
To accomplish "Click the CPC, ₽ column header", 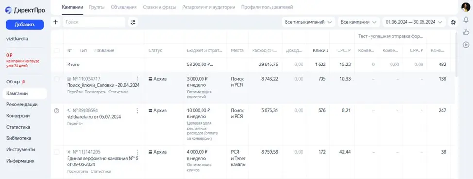I will (344, 50).
